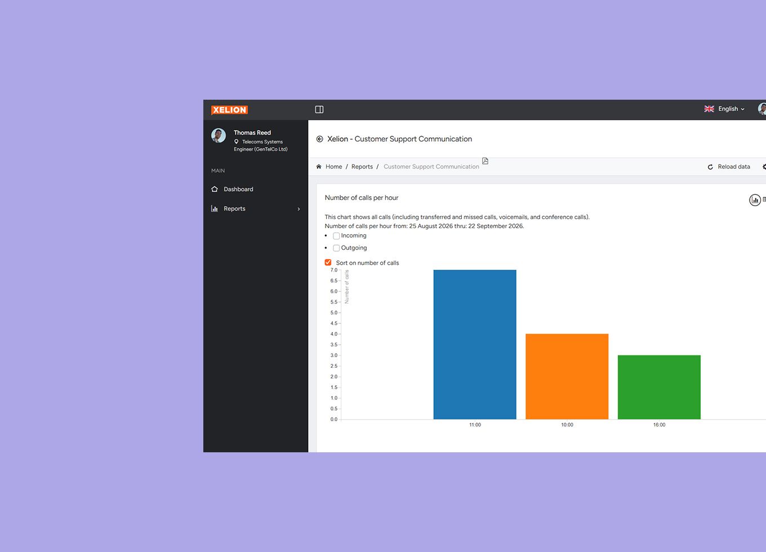This screenshot has width=766, height=552.
Task: Click the "11:00" axis label
Action: pyautogui.click(x=475, y=425)
